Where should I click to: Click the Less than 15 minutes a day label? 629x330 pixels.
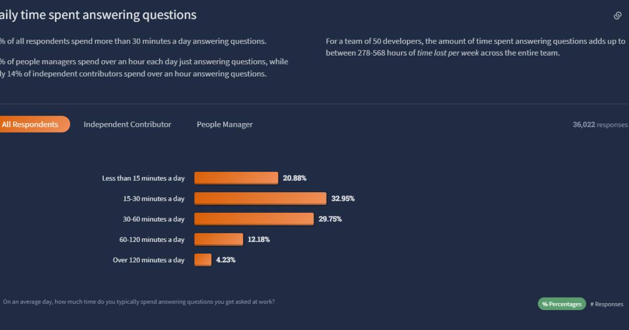143,178
